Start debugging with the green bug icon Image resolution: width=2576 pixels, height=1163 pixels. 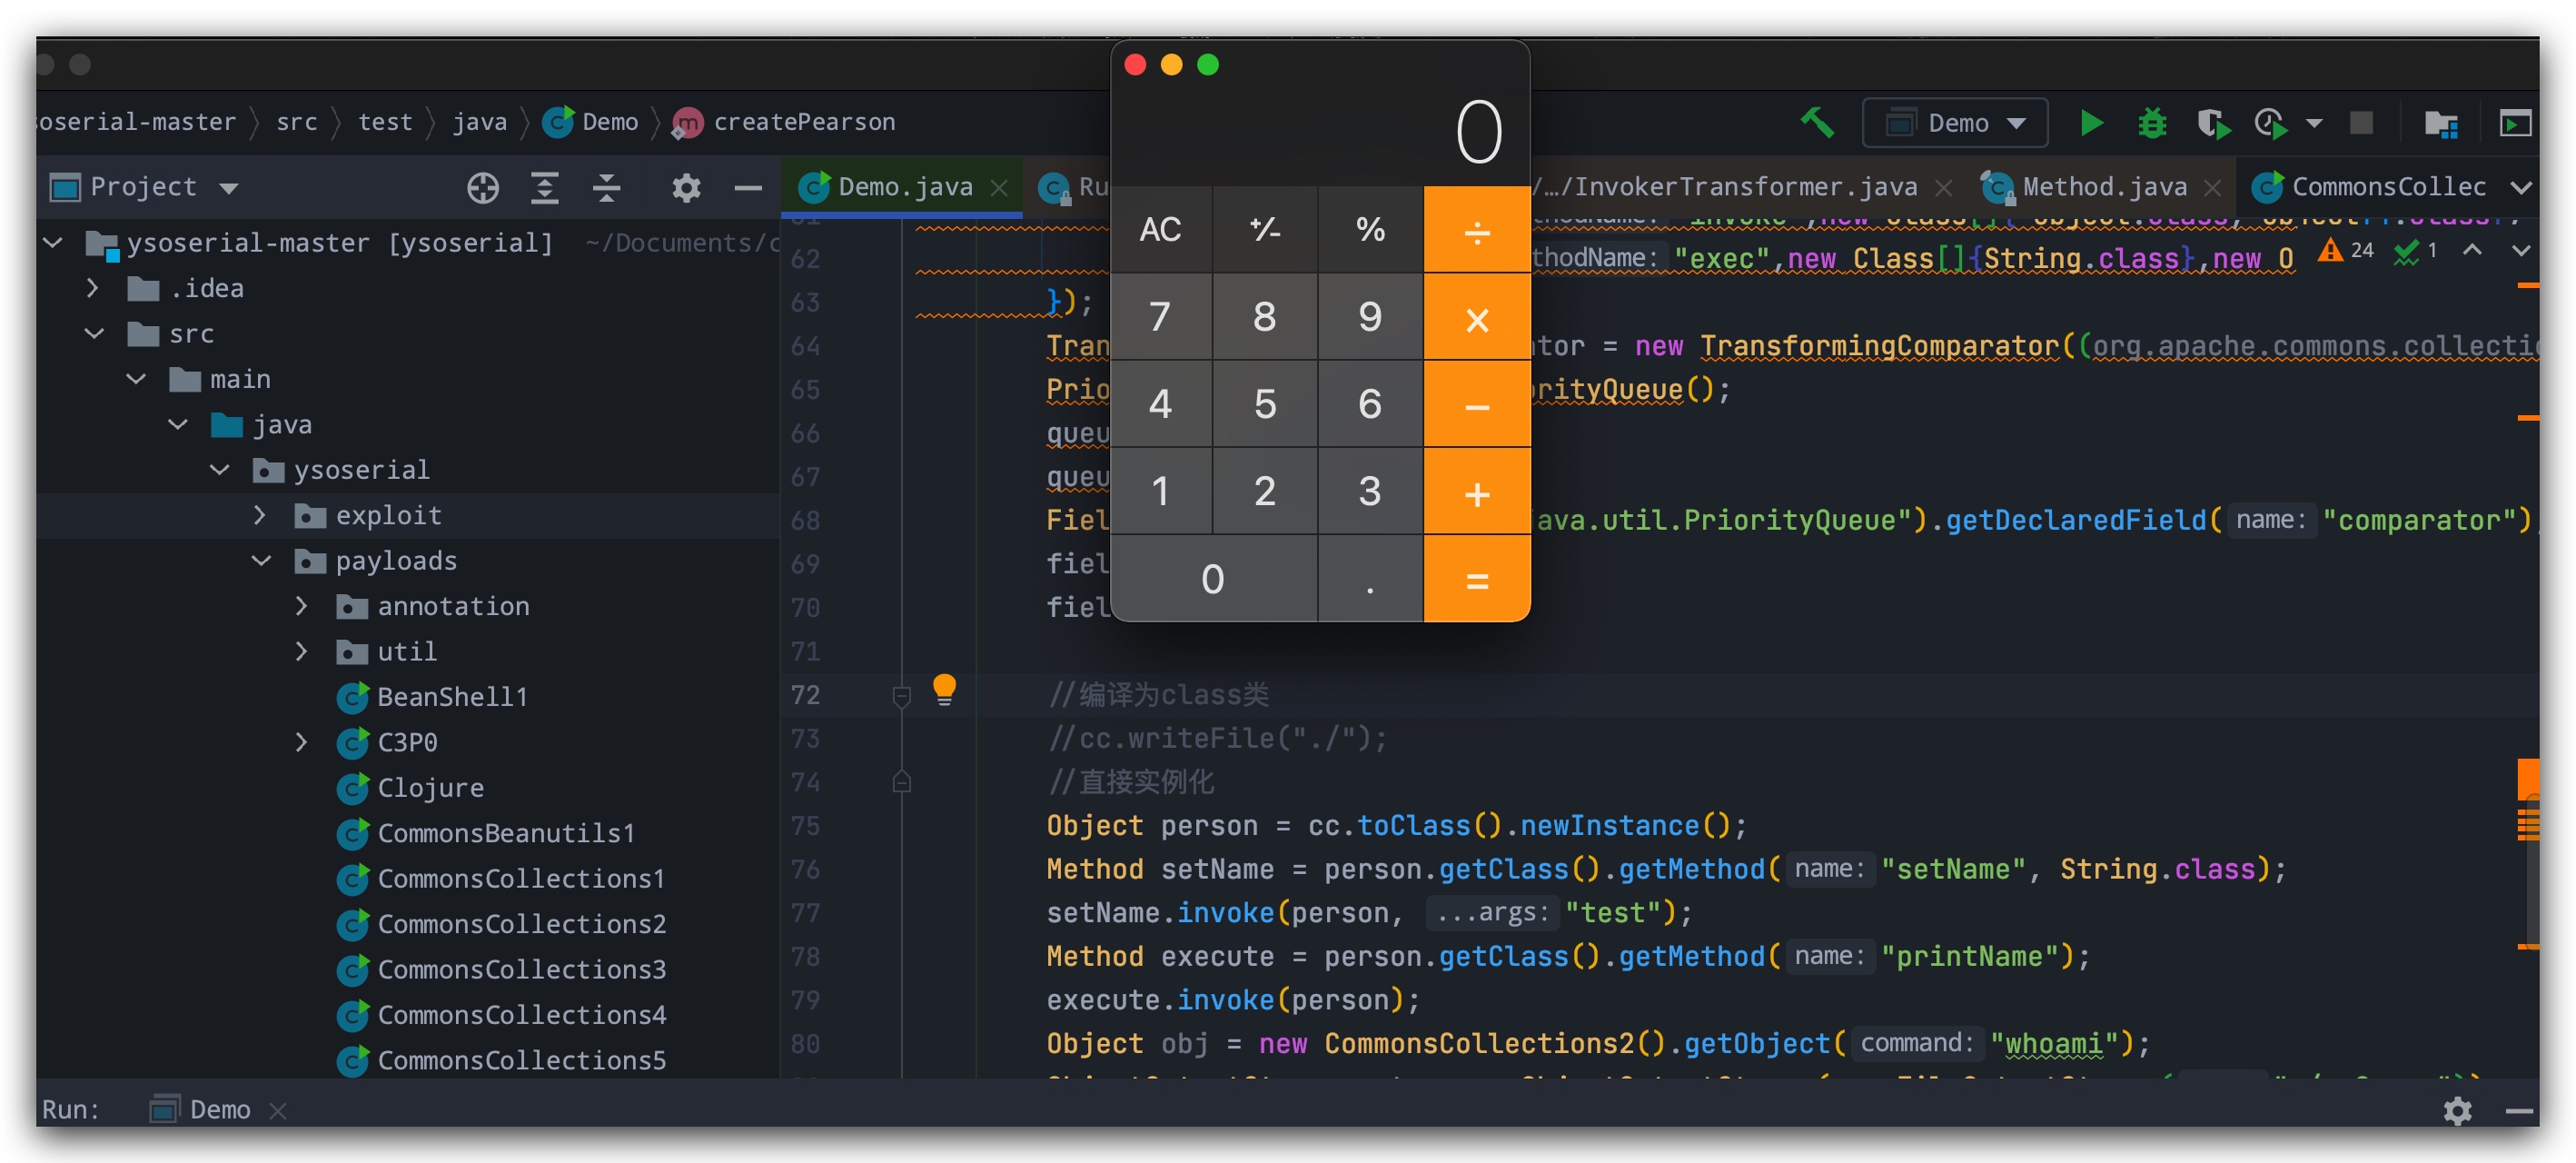tap(2152, 123)
